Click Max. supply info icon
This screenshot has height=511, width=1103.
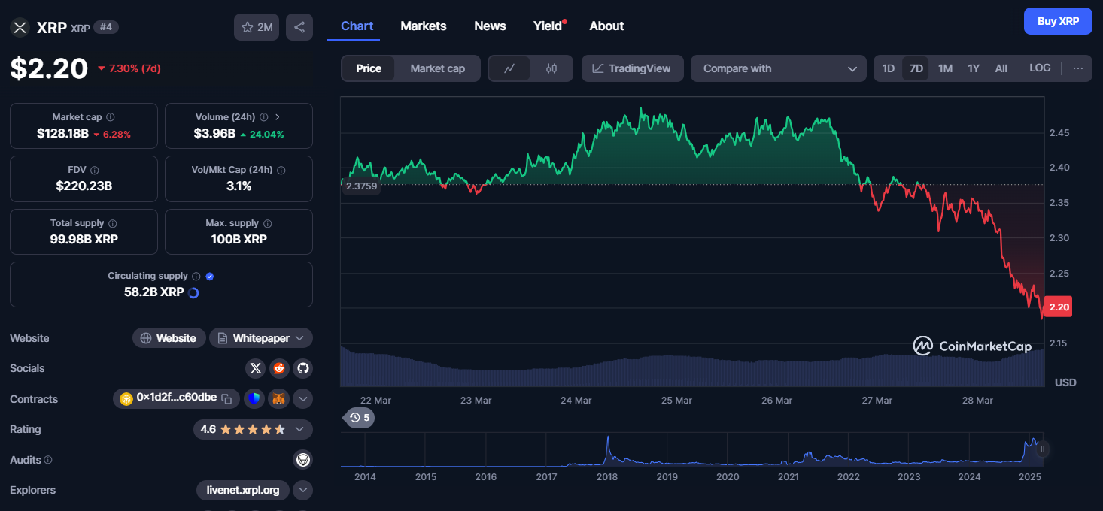pos(268,223)
